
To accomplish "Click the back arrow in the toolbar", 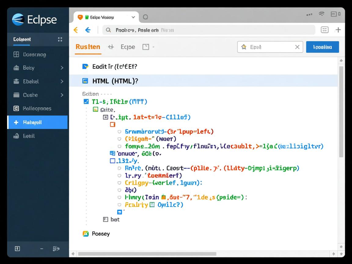I will (88, 30).
